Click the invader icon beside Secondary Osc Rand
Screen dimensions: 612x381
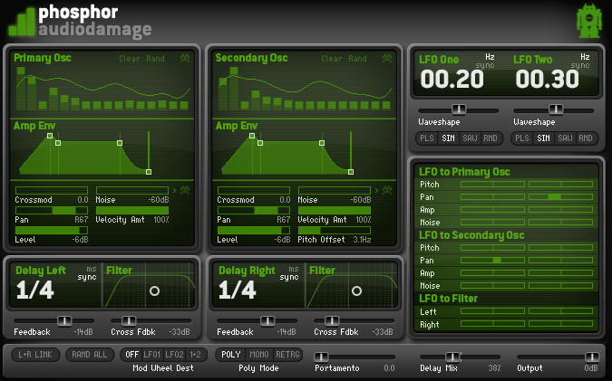(x=388, y=60)
